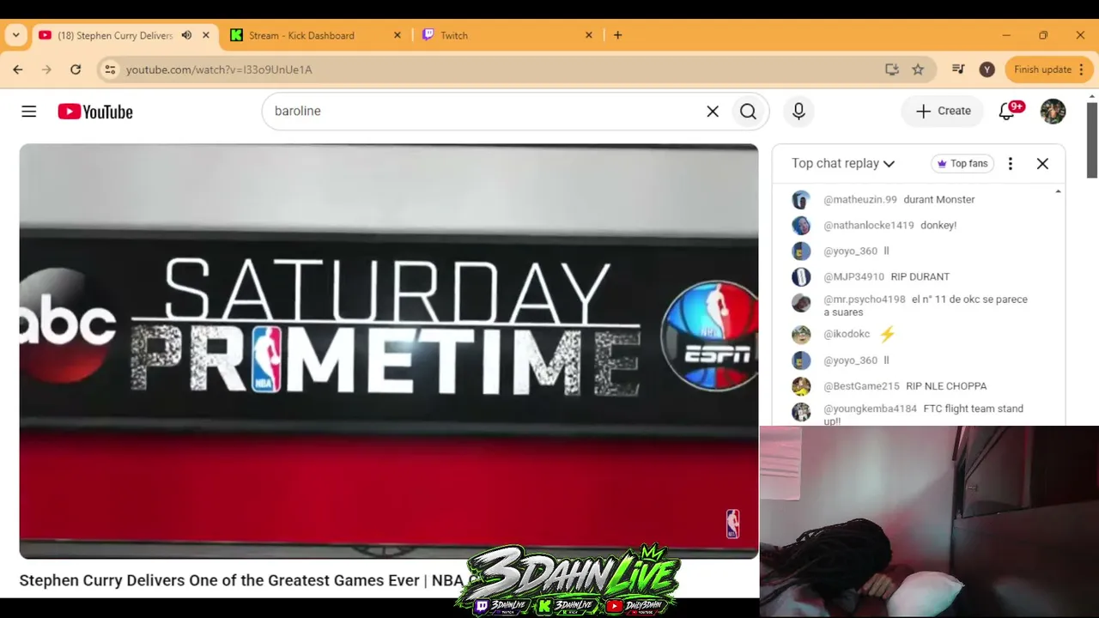Open the Chrome profile avatar Y
The image size is (1099, 618).
[987, 70]
